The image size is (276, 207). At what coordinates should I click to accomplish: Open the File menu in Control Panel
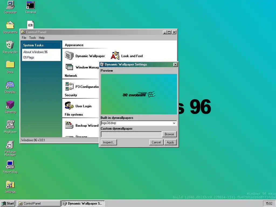[24, 38]
